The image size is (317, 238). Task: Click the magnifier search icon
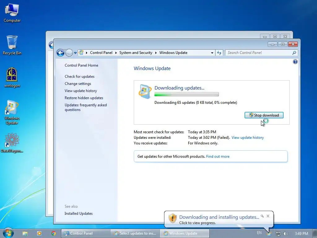(x=294, y=53)
